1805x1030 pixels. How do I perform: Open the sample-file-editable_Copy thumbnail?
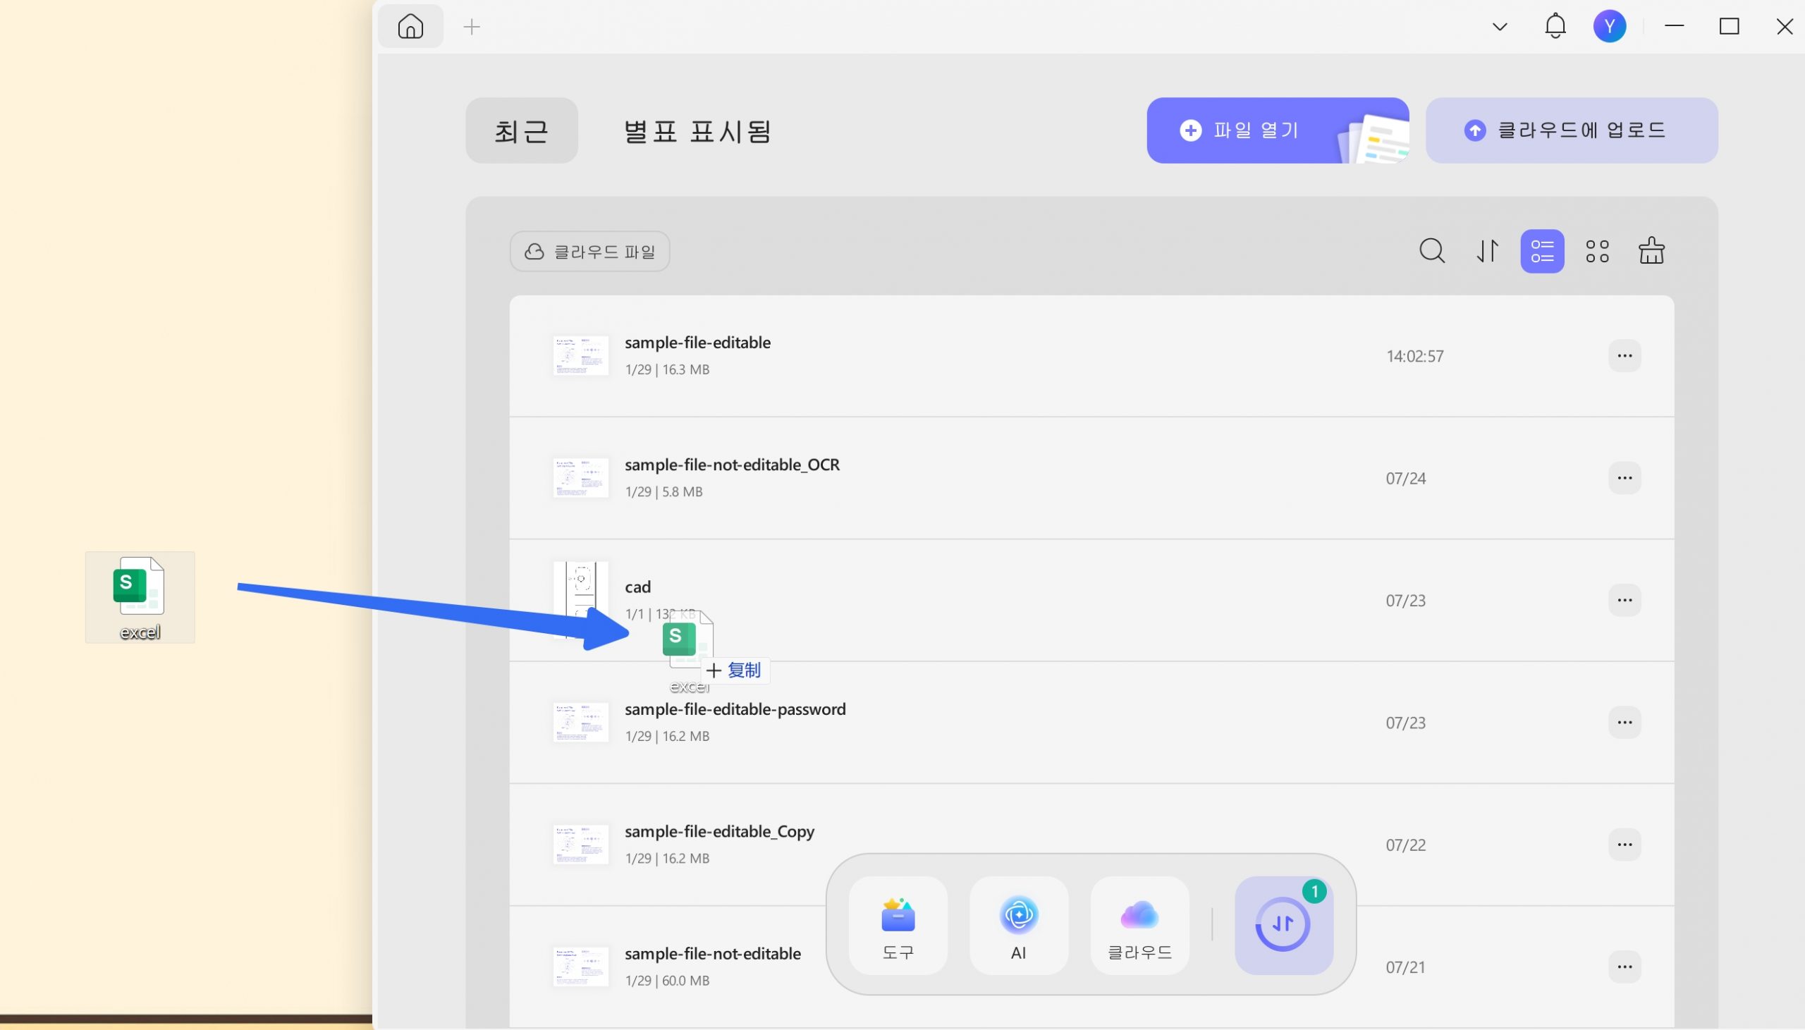click(x=580, y=845)
